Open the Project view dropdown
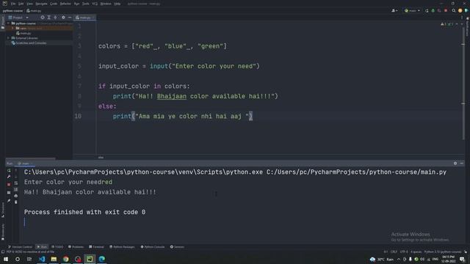 pyautogui.click(x=18, y=18)
